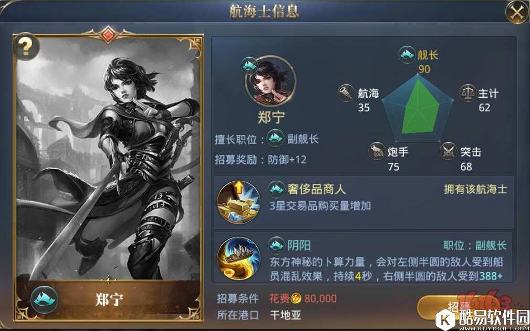The width and height of the screenshot is (530, 331).
Task: Click the red gem atop the card frame
Action: (x=108, y=35)
